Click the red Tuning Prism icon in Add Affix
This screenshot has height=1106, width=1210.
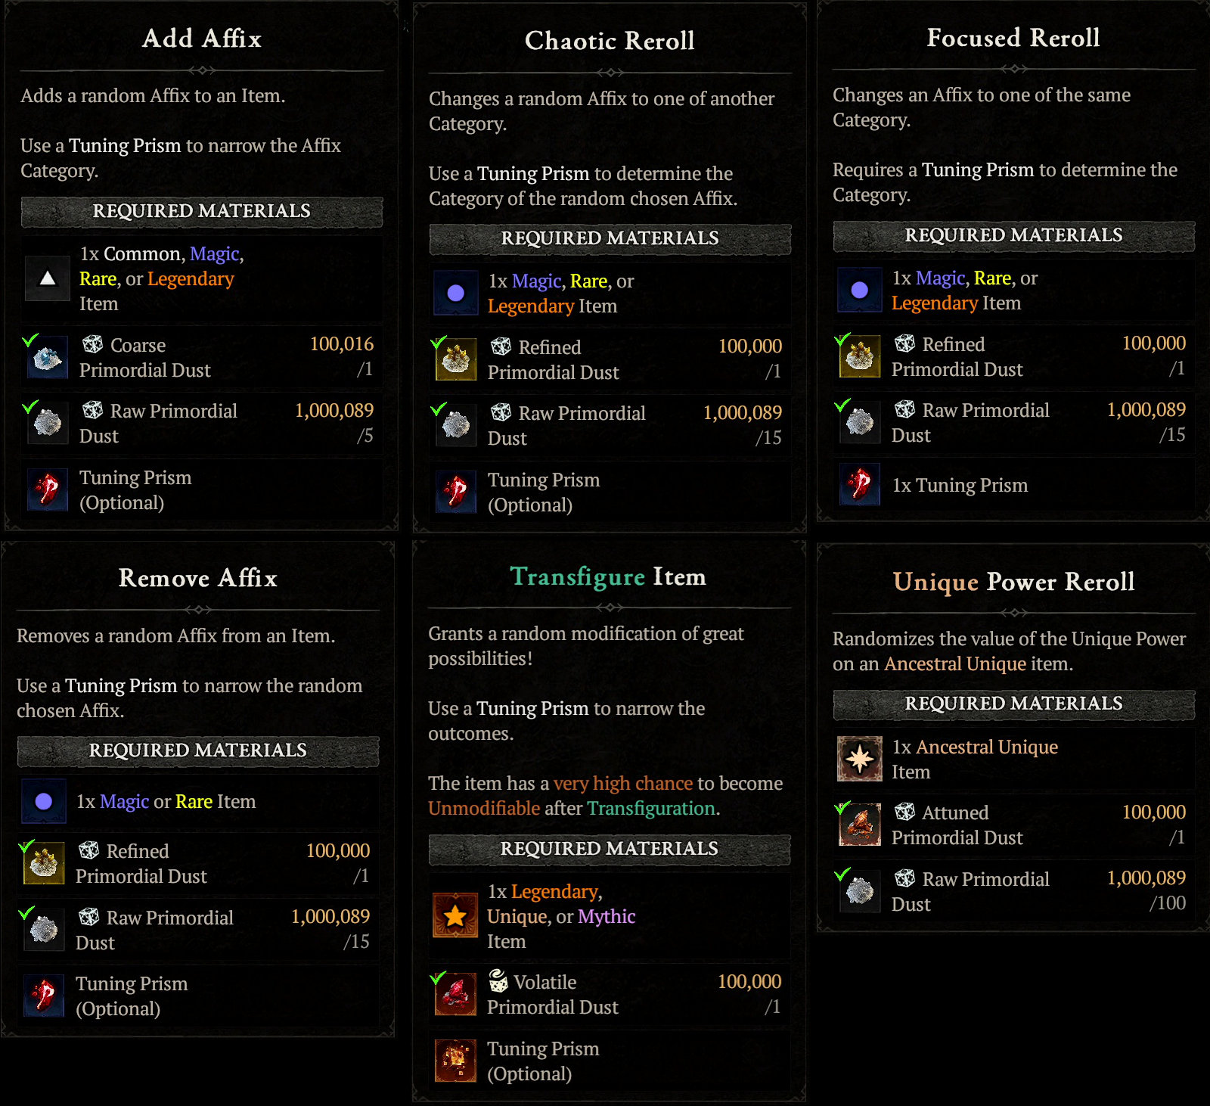(48, 489)
